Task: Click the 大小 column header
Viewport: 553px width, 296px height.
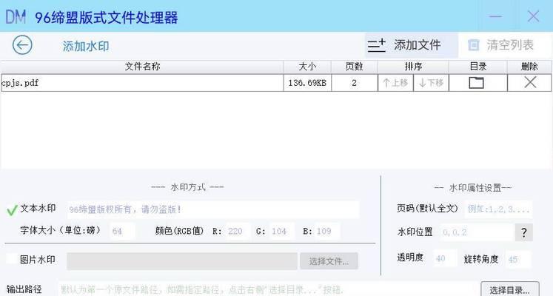Action: point(307,67)
